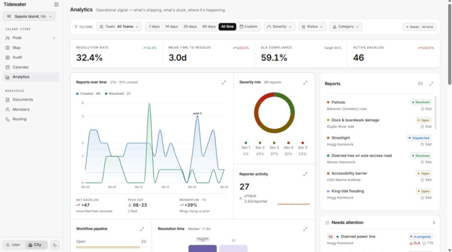The image size is (452, 252).
Task: Select the Sev 5 legend dot
Action: 302,143
